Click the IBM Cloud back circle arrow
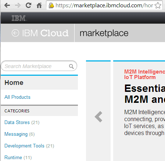This screenshot has width=165, height=161. click(15, 33)
